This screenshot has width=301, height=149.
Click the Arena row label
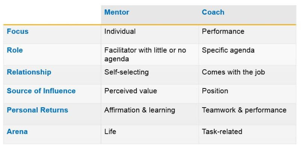pyautogui.click(x=17, y=132)
